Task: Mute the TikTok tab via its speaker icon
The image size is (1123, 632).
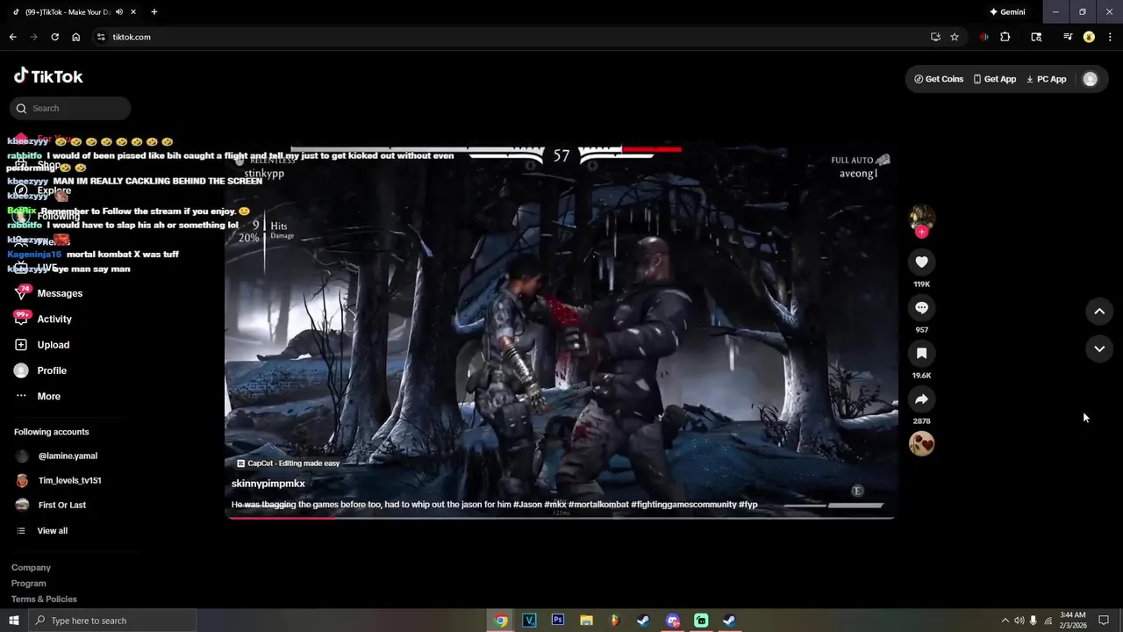Action: coord(119,12)
